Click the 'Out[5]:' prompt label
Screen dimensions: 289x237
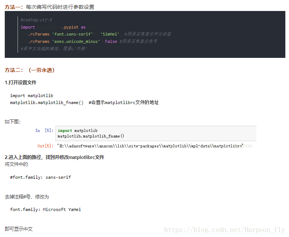coord(45,146)
